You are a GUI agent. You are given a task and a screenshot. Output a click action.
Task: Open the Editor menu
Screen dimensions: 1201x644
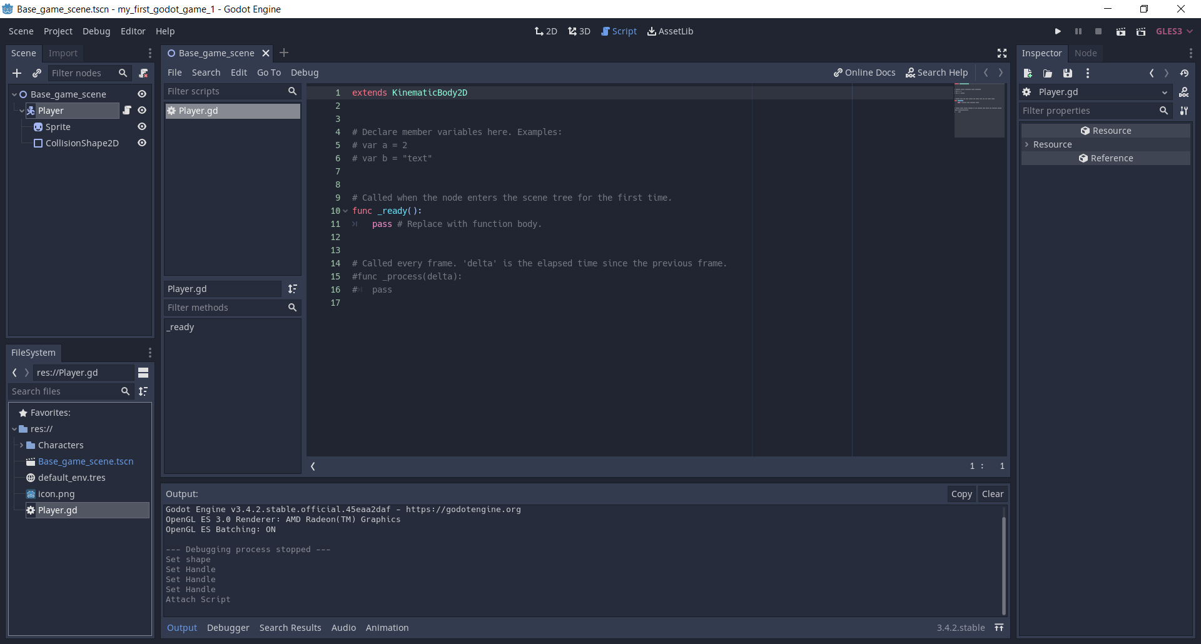coord(133,31)
